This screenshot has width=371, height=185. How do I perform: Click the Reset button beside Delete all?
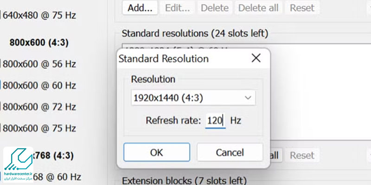(x=302, y=8)
